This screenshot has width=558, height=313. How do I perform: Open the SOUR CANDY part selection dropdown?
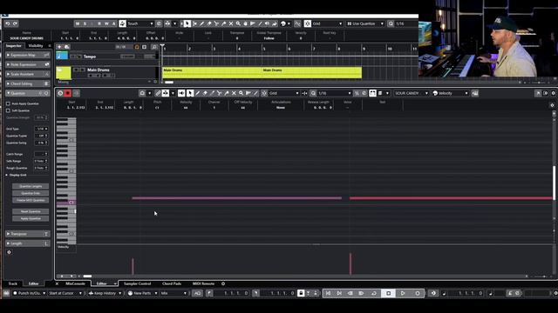(412, 93)
